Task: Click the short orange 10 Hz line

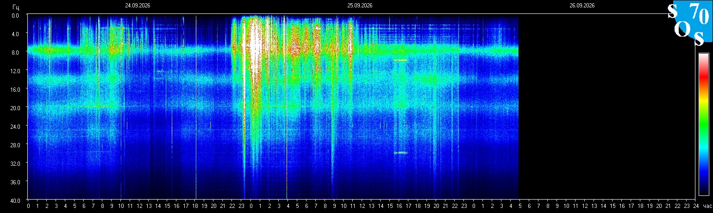Action: (400, 60)
